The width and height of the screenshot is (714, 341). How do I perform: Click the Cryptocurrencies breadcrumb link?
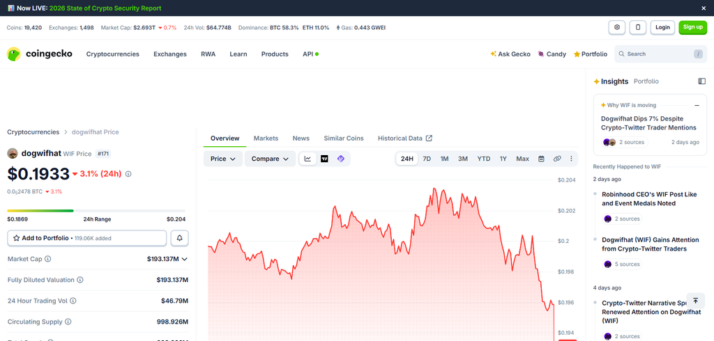click(x=33, y=132)
